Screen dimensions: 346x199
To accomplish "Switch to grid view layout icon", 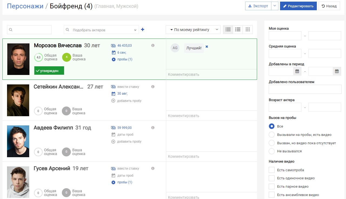I will tap(248, 30).
